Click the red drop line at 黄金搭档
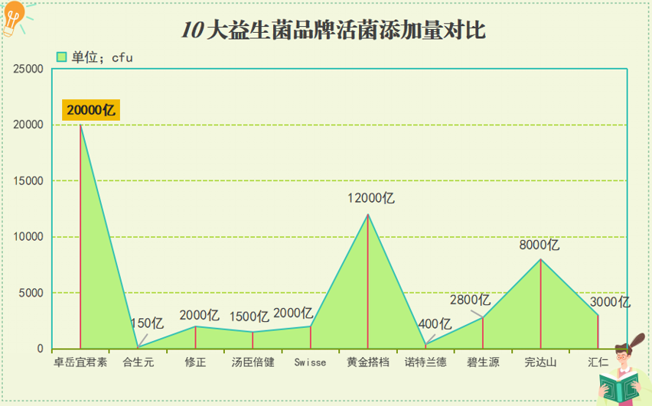The width and height of the screenshot is (652, 406). (x=368, y=281)
